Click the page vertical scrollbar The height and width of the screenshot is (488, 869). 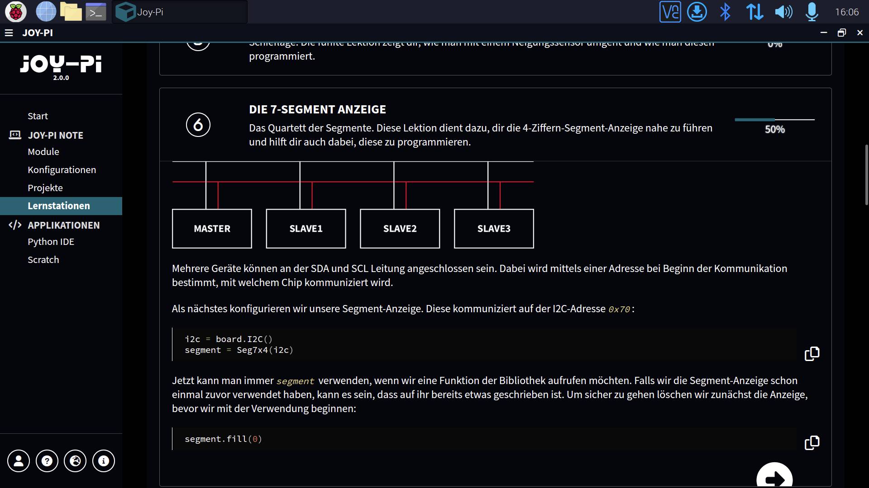point(866,174)
